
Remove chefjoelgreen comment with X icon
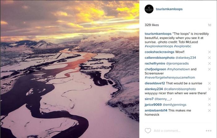point(209,69)
